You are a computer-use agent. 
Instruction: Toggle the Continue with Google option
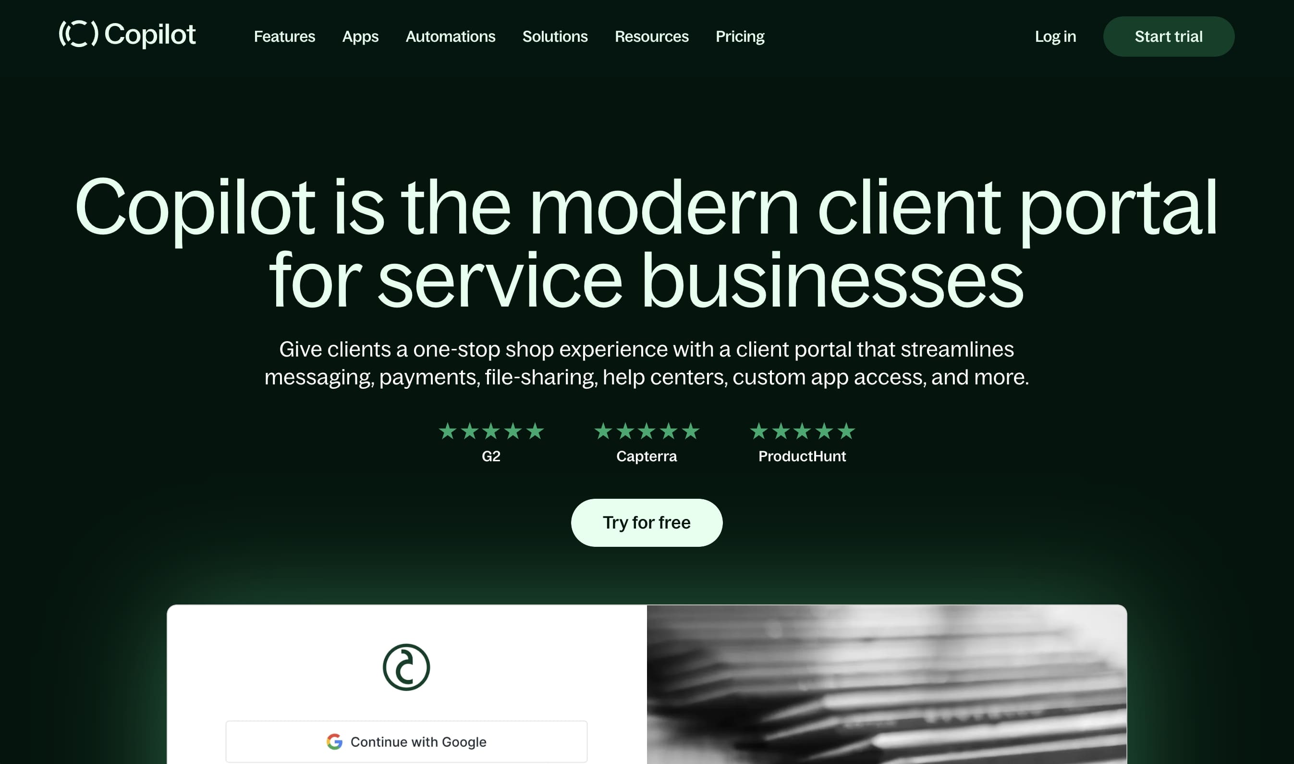[x=406, y=741]
